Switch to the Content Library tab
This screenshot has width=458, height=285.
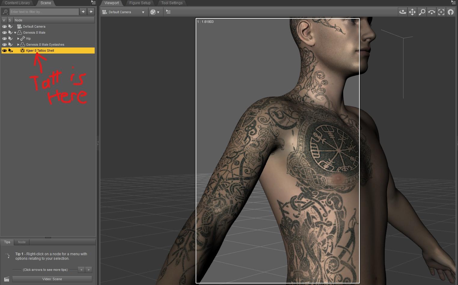[17, 3]
